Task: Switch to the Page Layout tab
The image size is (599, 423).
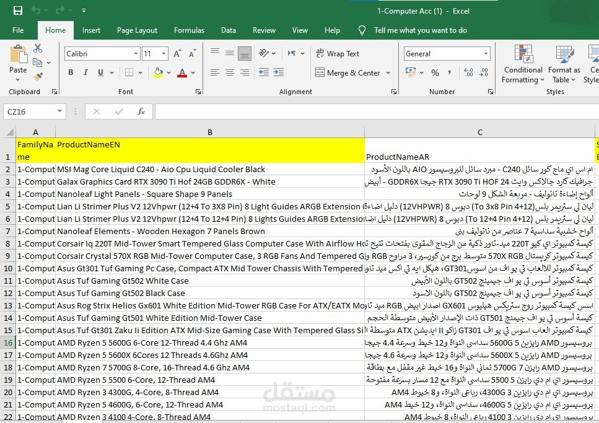Action: point(137,30)
